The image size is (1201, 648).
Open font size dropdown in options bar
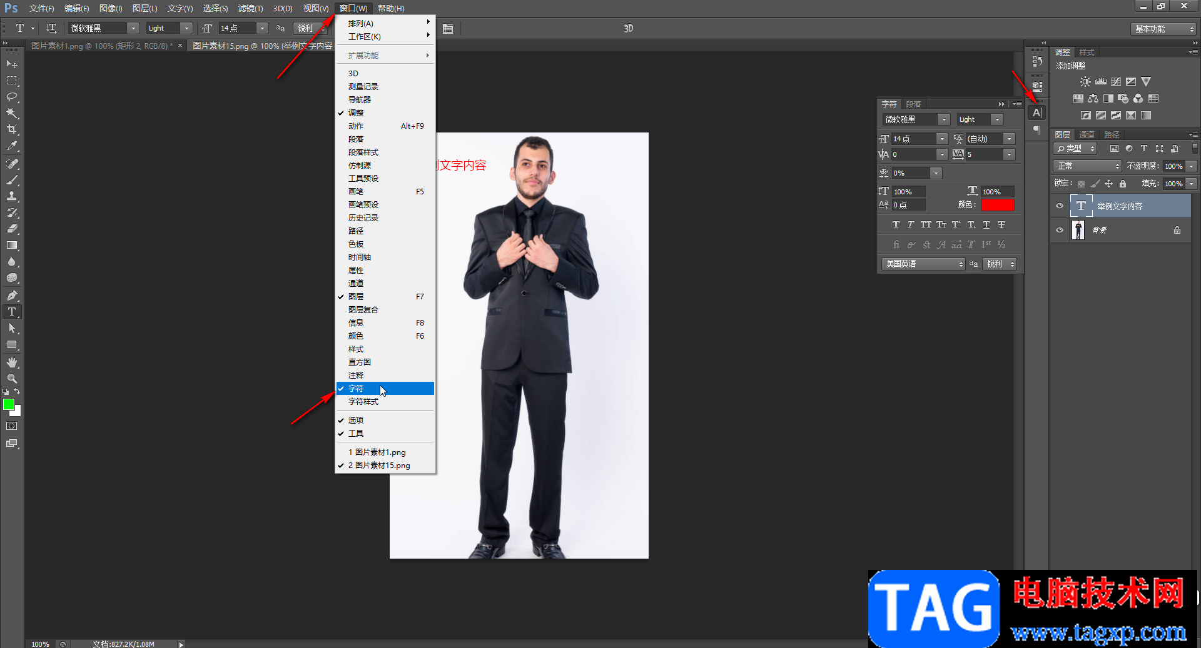263,28
